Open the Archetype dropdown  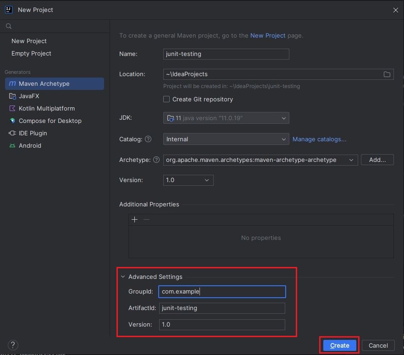click(260, 160)
